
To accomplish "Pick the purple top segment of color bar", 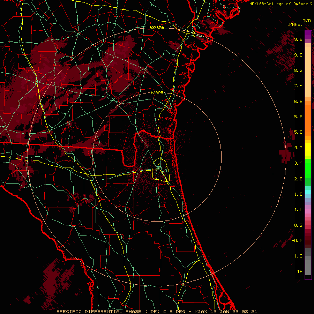I will (x=308, y=35).
